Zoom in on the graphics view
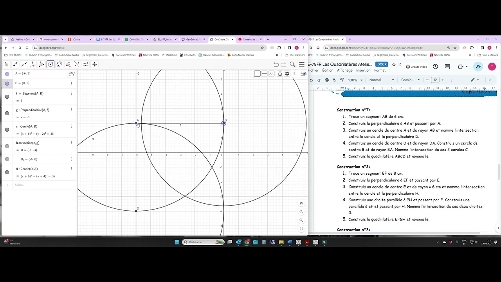501x282 pixels. (x=301, y=212)
